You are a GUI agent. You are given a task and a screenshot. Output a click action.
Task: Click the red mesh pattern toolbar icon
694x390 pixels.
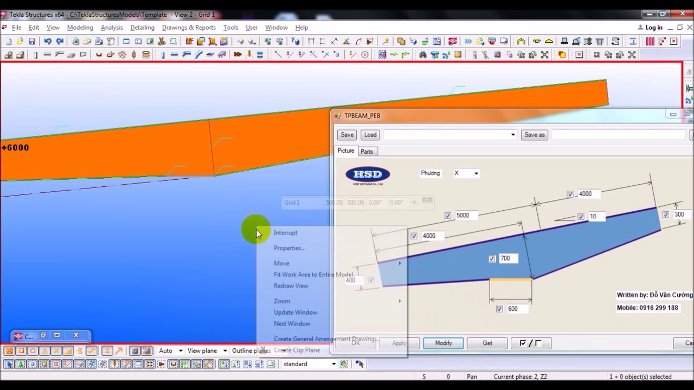(x=453, y=41)
